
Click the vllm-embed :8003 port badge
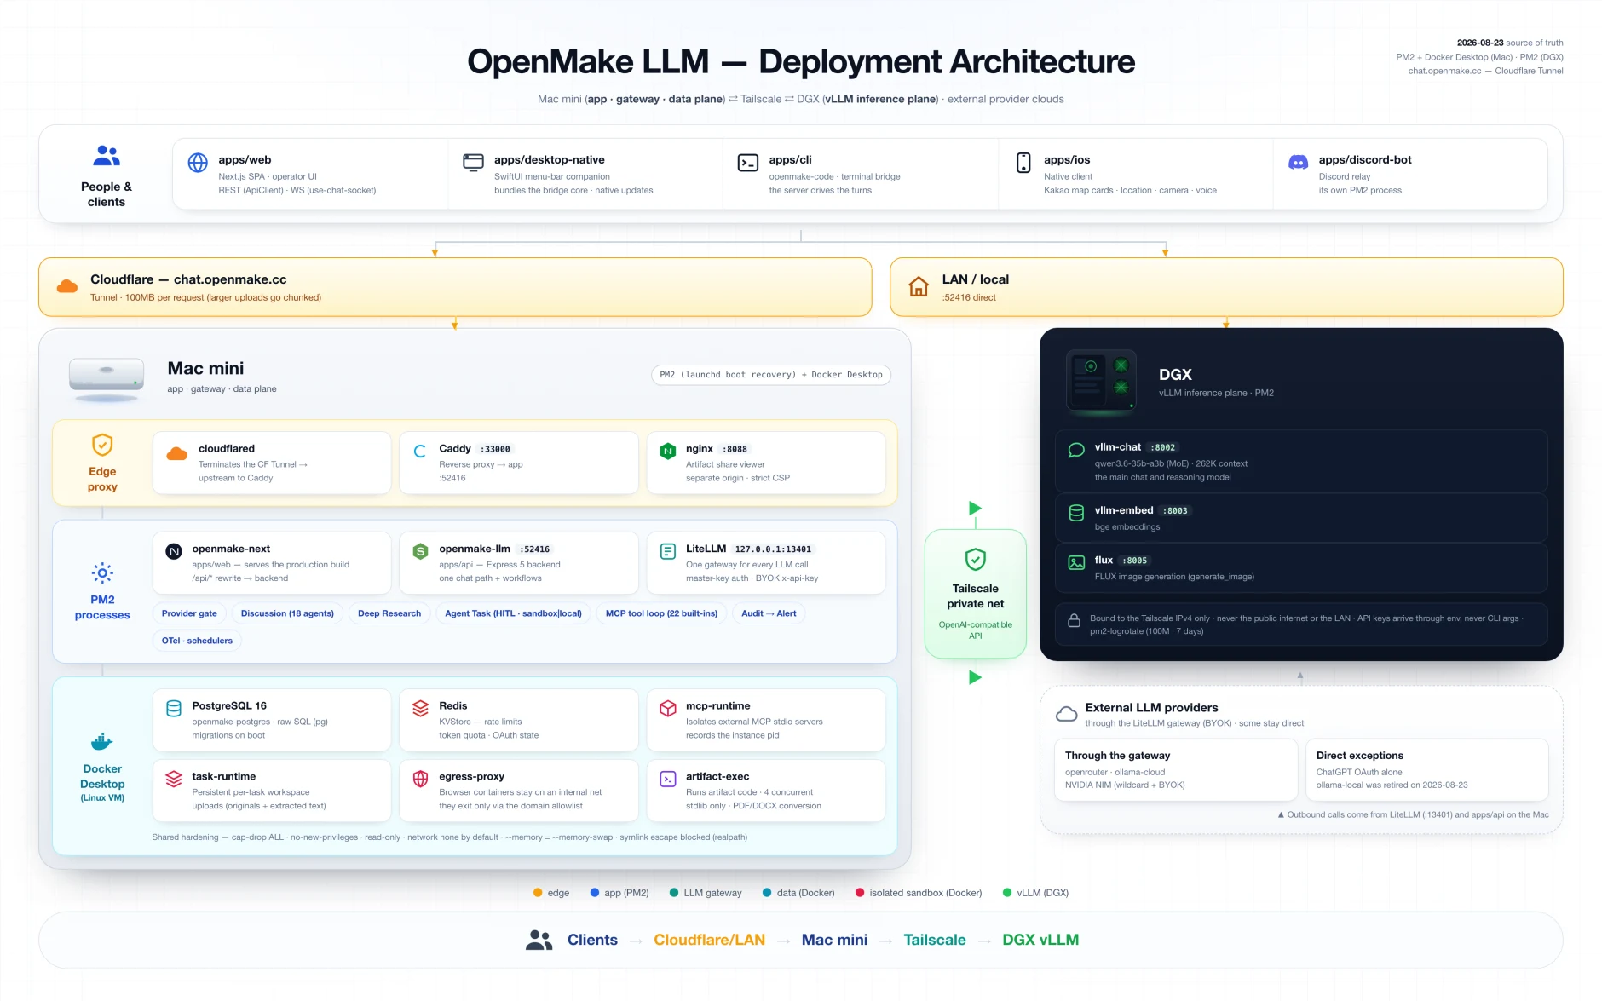(x=1175, y=511)
